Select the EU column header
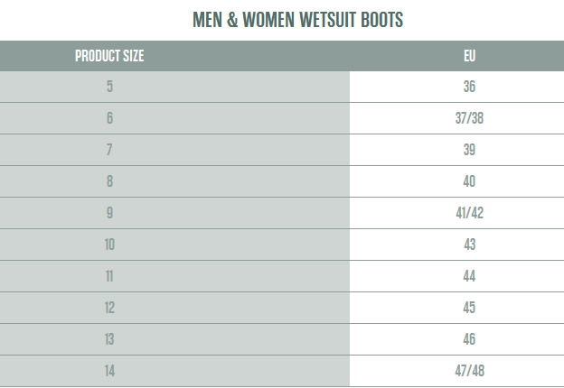The height and width of the screenshot is (388, 564). point(469,56)
